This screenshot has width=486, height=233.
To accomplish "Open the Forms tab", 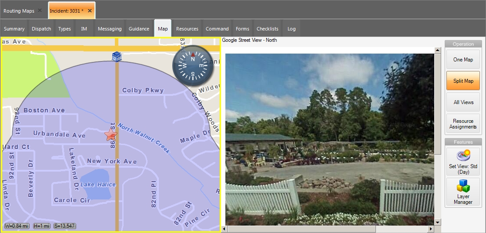I will tap(242, 29).
